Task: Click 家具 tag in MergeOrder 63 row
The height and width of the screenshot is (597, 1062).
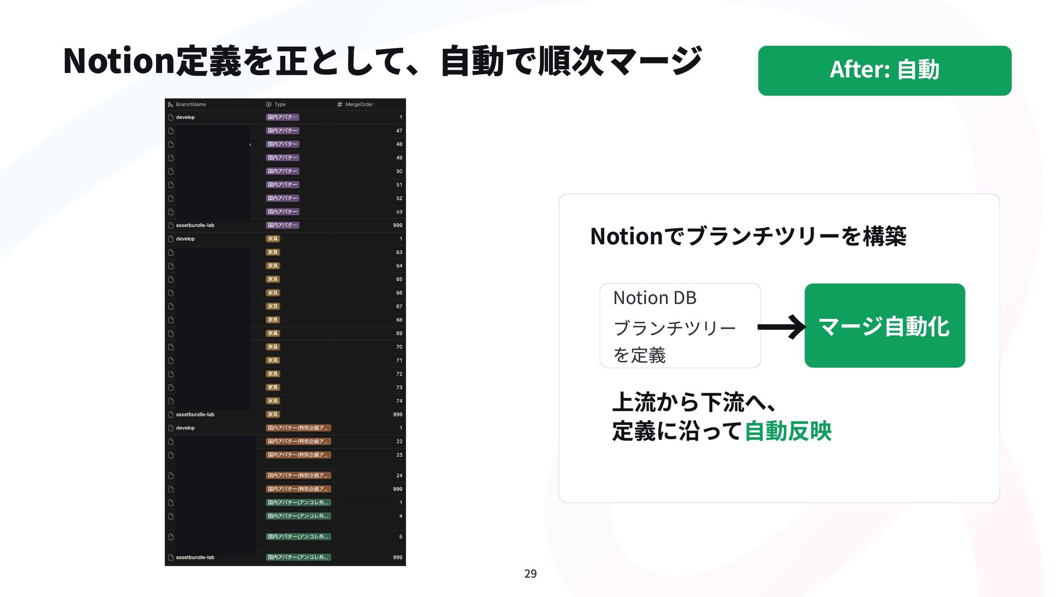Action: [273, 253]
